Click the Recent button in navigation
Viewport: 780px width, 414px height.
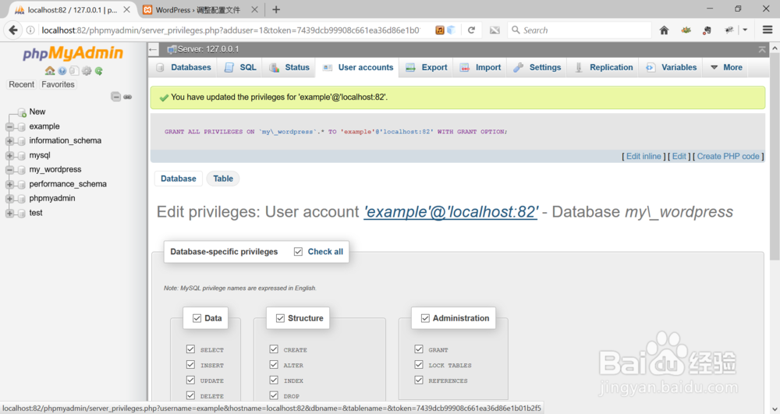[21, 84]
